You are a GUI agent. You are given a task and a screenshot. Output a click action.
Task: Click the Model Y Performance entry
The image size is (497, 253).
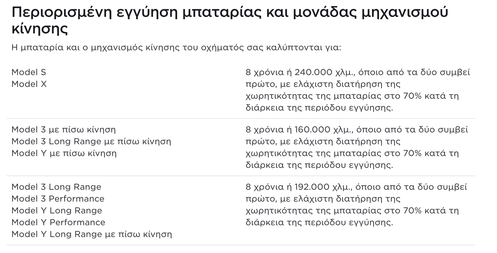(58, 222)
